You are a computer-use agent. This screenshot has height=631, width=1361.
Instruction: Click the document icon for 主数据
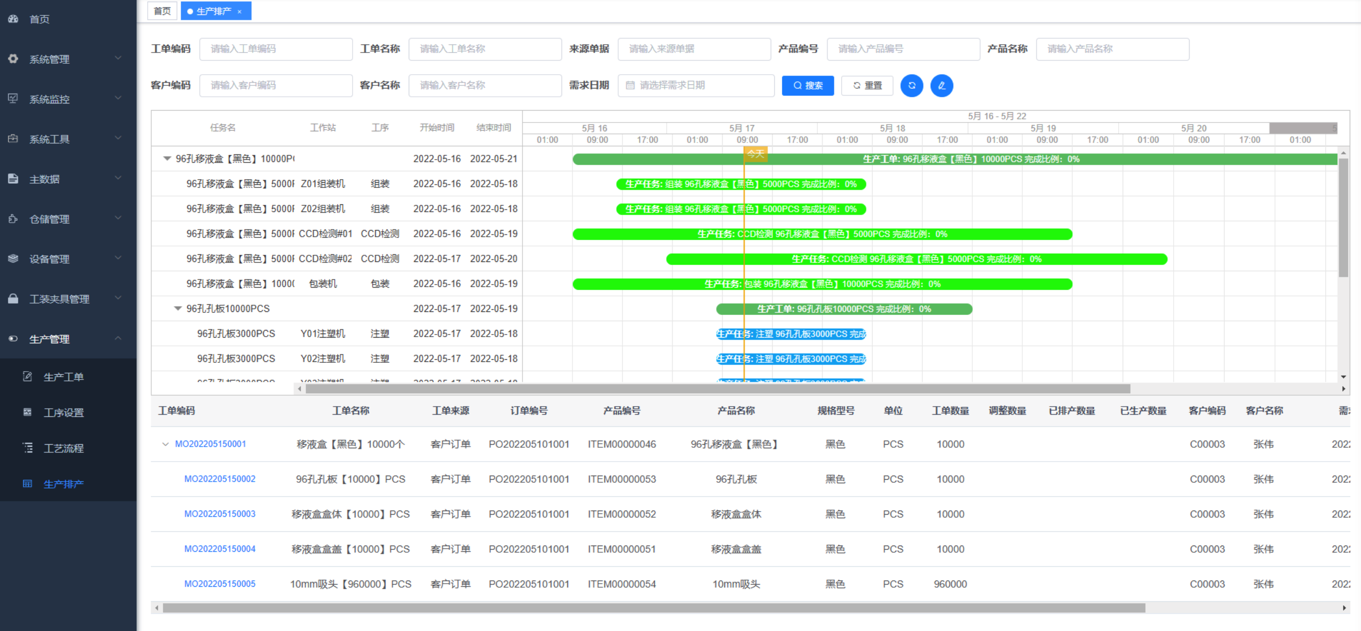point(13,179)
